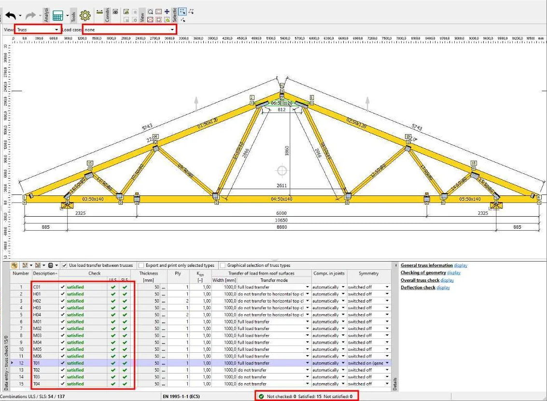Open the Load case dropdown showing 'none'

coord(129,29)
